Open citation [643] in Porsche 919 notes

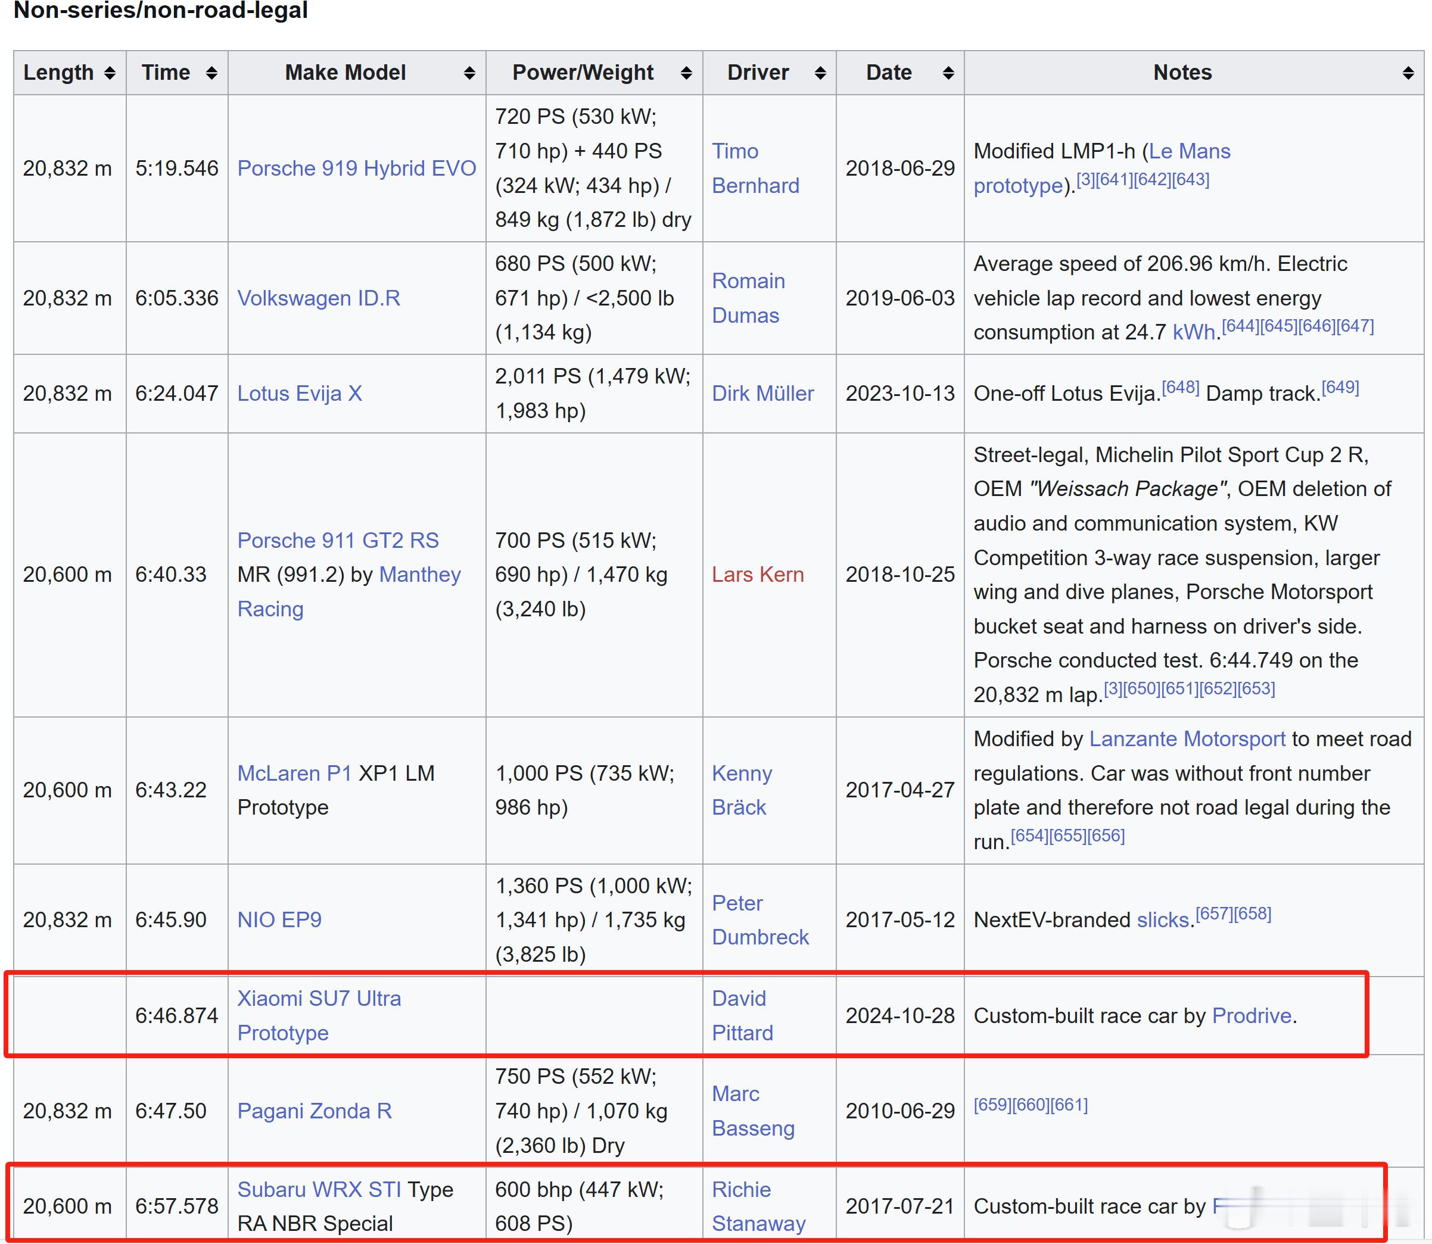pos(1190,180)
